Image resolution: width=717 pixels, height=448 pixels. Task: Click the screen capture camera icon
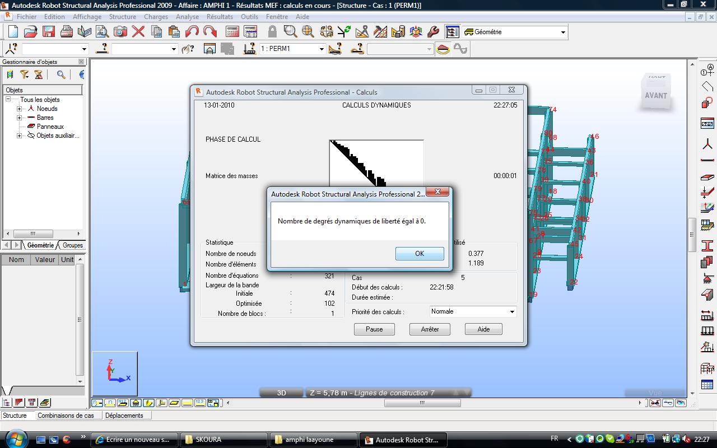coord(120,32)
